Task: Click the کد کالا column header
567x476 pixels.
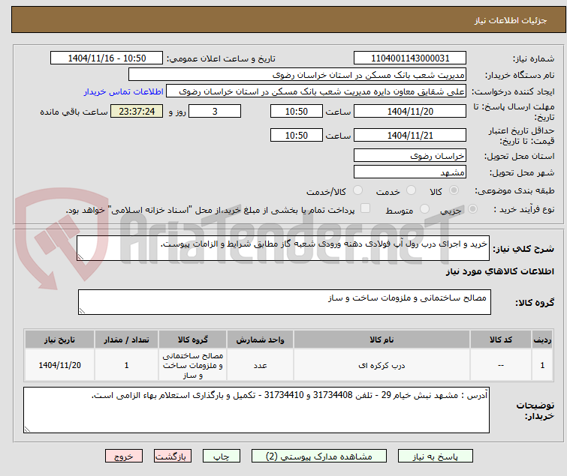Action: pyautogui.click(x=500, y=340)
